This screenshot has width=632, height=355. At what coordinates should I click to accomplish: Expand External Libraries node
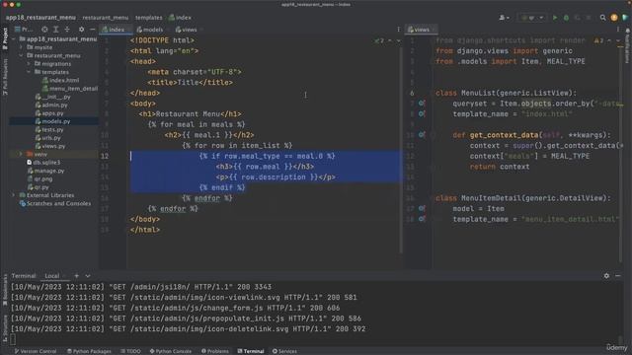[x=13, y=195]
